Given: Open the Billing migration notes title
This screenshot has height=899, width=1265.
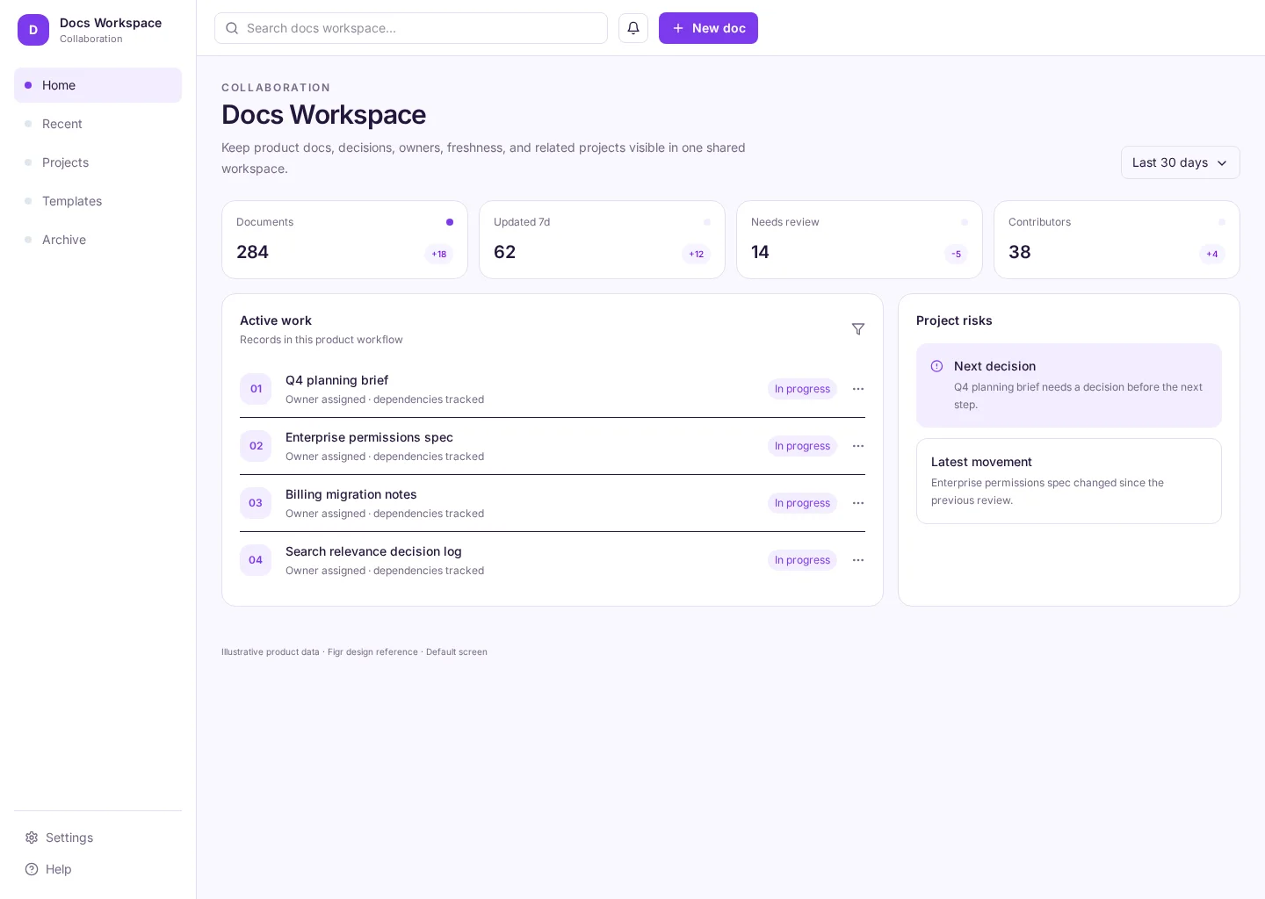Looking at the screenshot, I should (x=351, y=494).
